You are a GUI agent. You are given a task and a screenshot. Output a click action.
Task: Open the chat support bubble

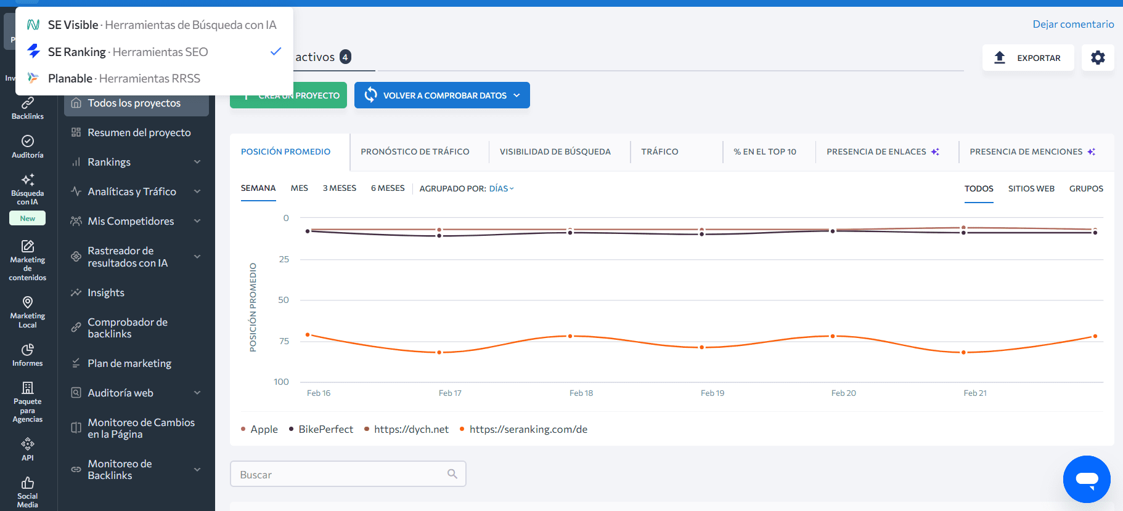pyautogui.click(x=1086, y=479)
